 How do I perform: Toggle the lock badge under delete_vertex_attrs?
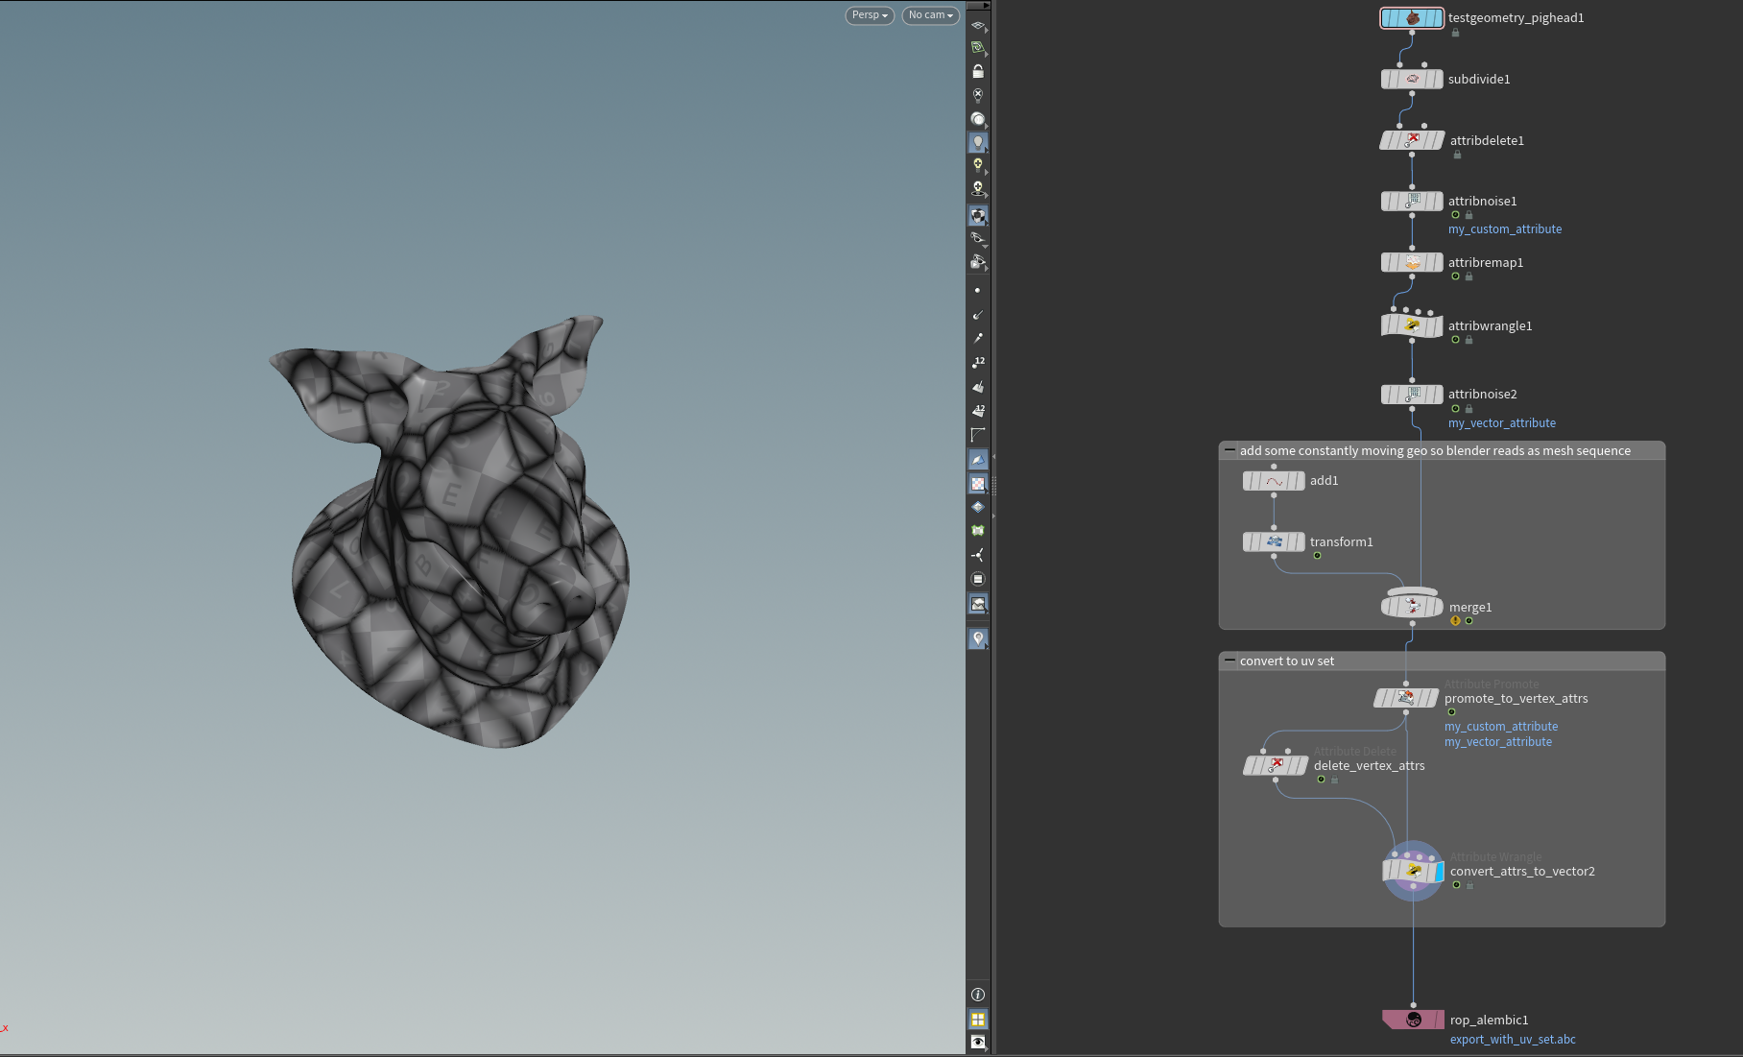point(1334,780)
